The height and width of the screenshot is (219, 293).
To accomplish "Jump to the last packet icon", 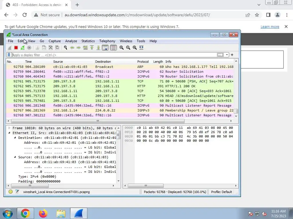I will coord(98,48).
